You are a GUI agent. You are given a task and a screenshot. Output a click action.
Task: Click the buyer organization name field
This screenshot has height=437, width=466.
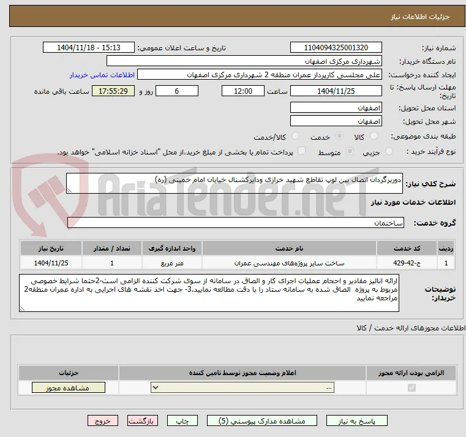click(244, 61)
